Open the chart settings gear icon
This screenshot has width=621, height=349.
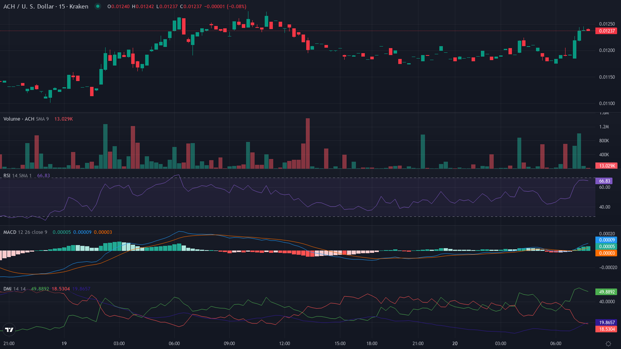pyautogui.click(x=608, y=343)
